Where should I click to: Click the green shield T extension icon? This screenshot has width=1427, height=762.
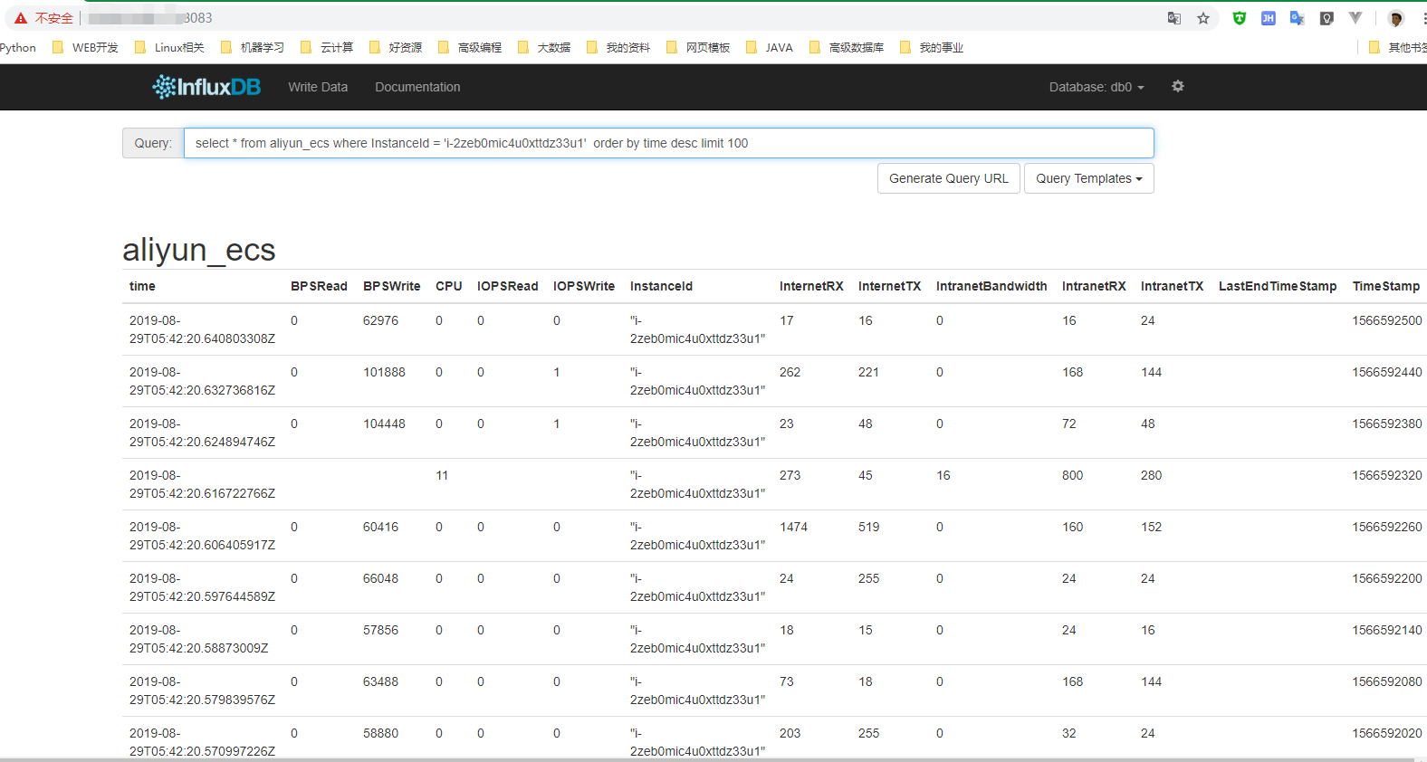coord(1240,18)
